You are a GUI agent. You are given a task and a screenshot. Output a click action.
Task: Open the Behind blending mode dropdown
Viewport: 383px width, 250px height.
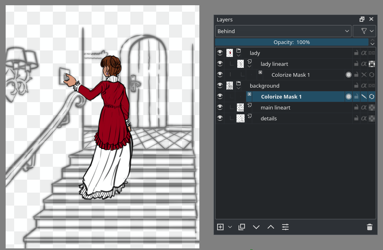click(x=283, y=31)
